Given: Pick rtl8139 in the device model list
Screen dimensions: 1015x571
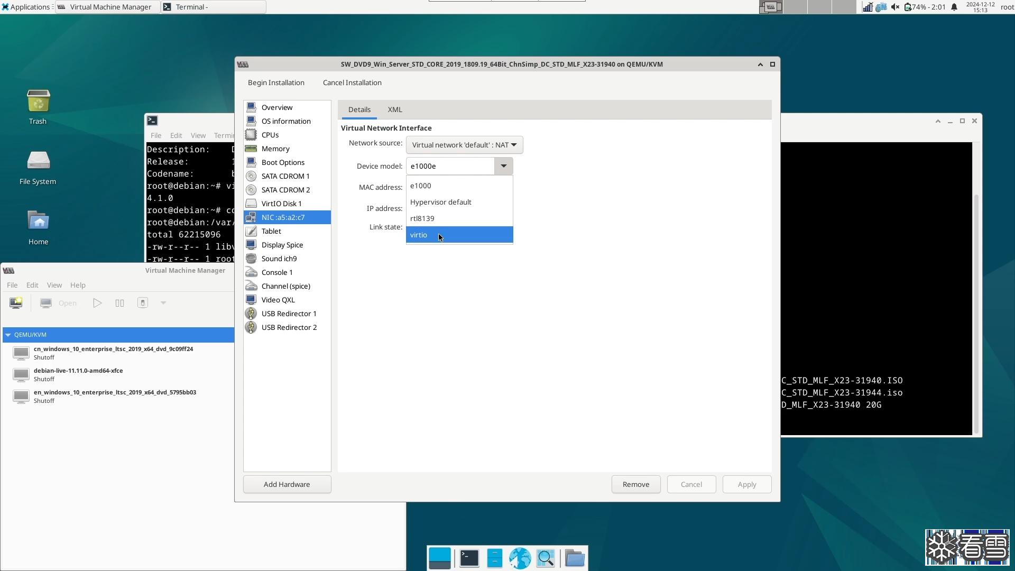Looking at the screenshot, I should click(422, 218).
